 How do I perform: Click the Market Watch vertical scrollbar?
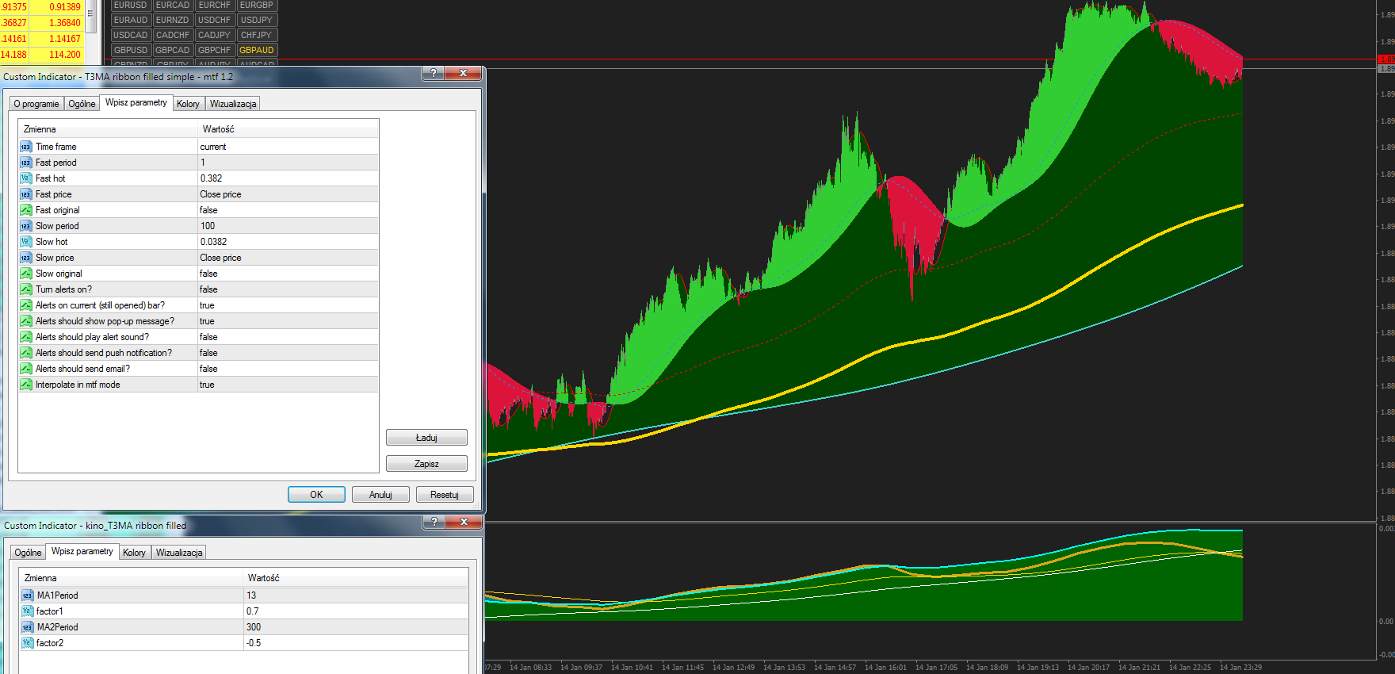point(90,16)
